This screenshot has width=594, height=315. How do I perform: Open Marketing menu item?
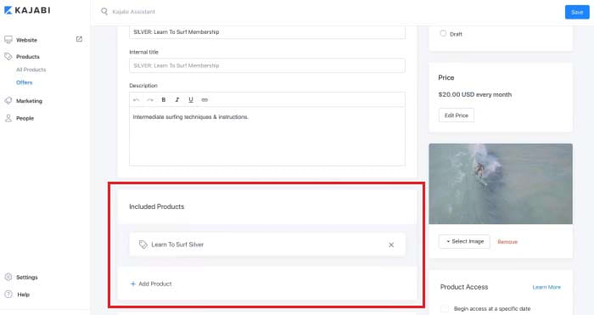29,101
